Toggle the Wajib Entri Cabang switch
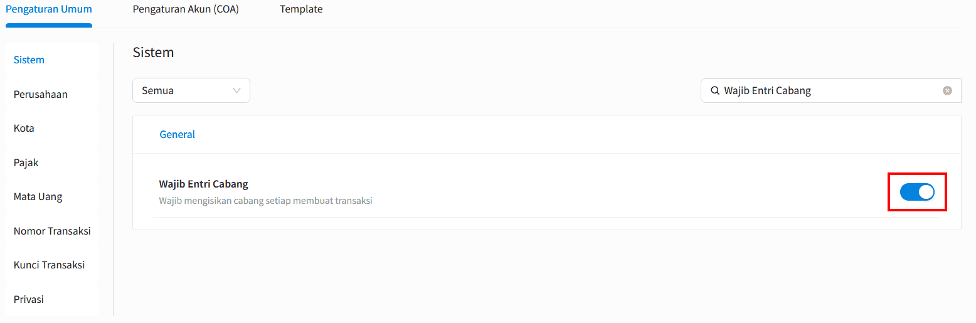 click(917, 192)
